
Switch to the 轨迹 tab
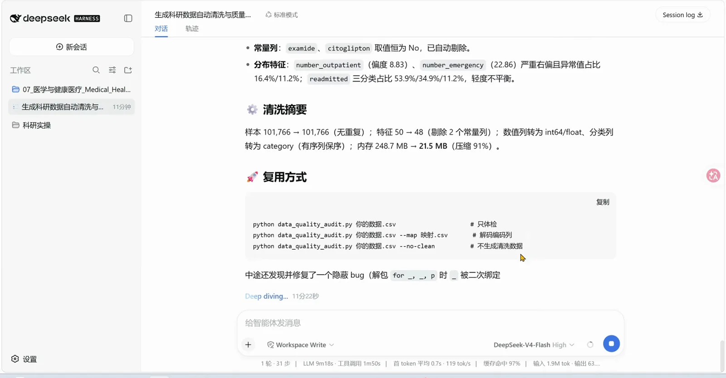pos(192,29)
